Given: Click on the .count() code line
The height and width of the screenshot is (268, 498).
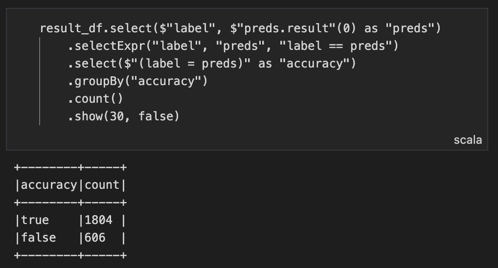Looking at the screenshot, I should click(95, 99).
